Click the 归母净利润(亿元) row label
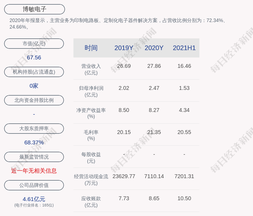 (91, 92)
